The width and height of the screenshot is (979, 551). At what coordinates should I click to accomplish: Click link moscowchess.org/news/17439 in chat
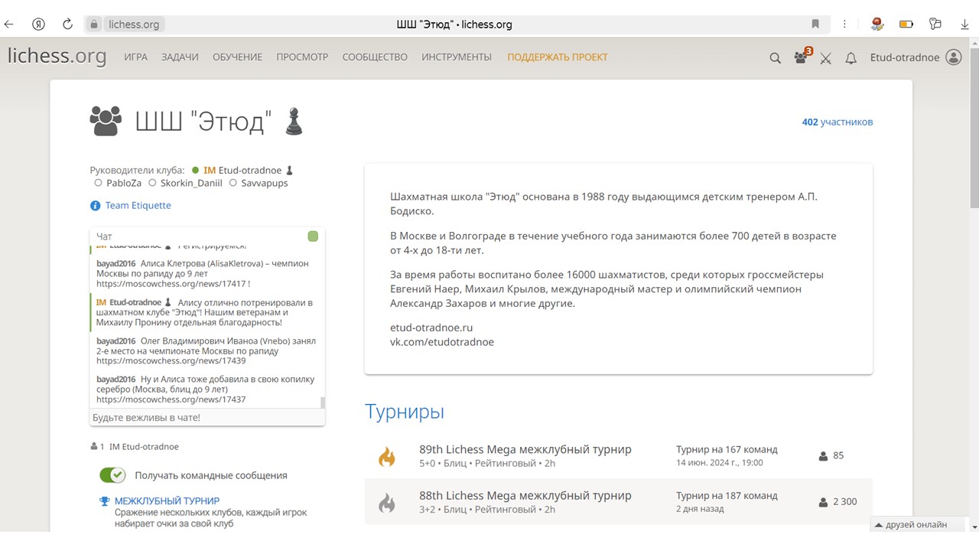pyautogui.click(x=171, y=361)
